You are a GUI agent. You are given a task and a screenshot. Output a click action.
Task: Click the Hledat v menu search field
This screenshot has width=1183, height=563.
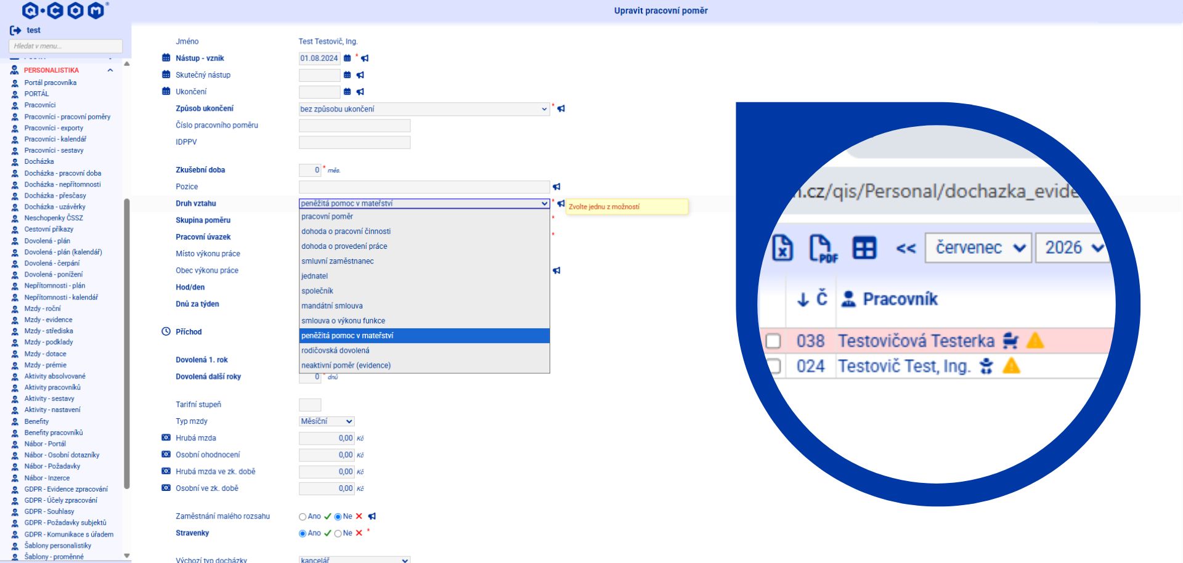[x=65, y=46]
